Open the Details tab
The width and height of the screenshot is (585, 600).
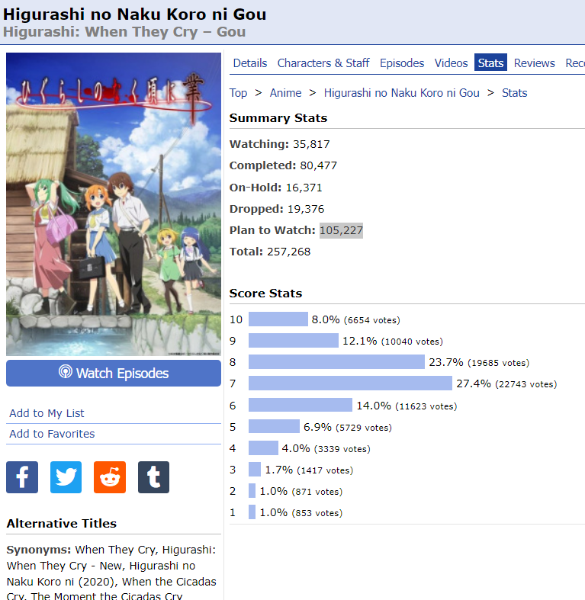[250, 63]
